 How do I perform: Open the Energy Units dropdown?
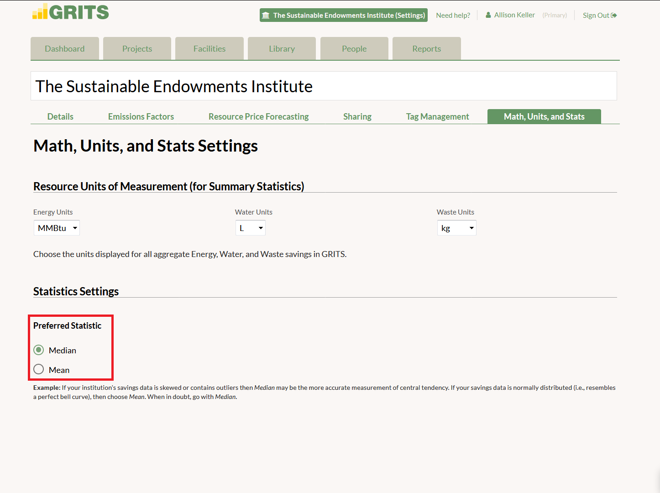pos(57,228)
